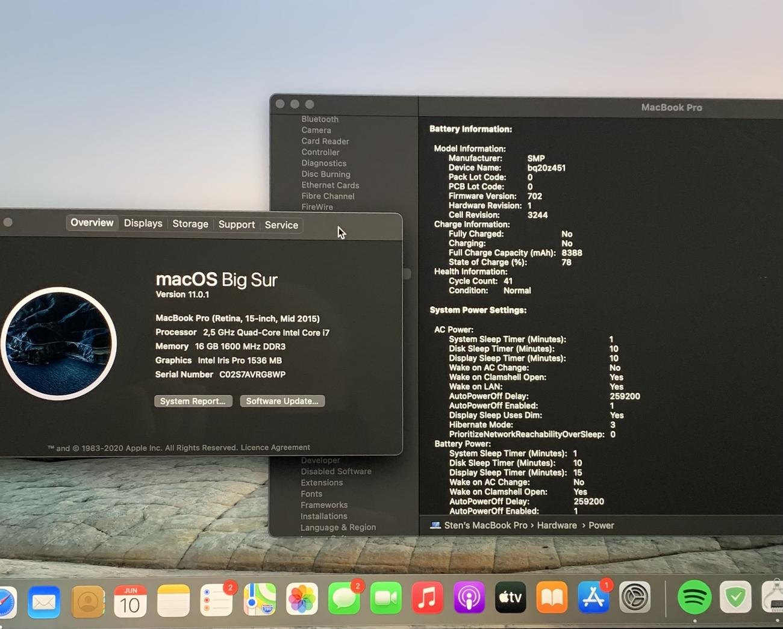783x629 pixels.
Task: Open the Mail app in the Dock
Action: pos(43,601)
